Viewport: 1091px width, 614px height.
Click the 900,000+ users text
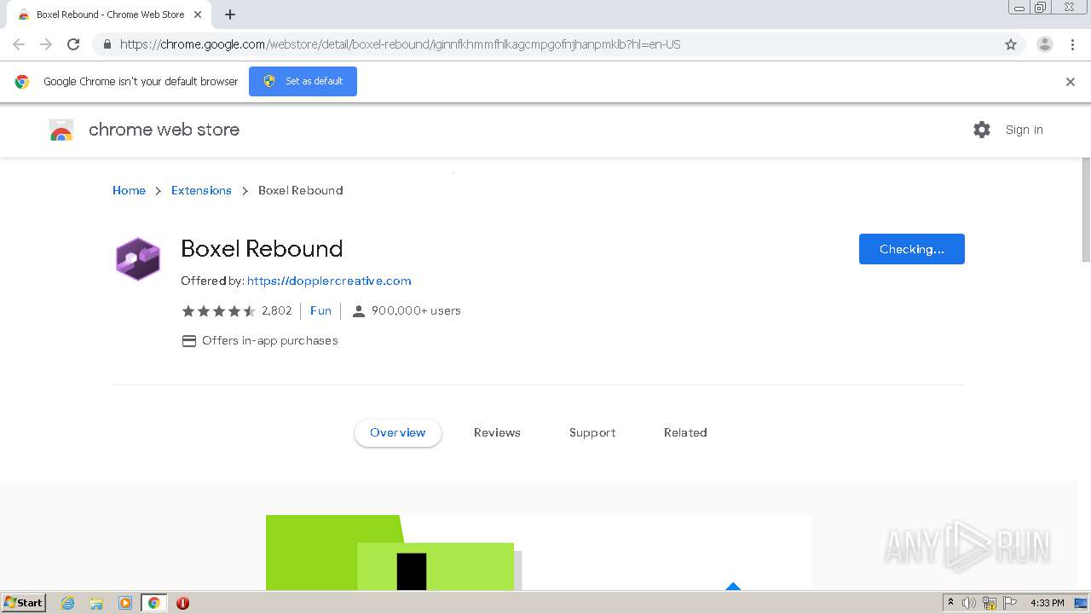(416, 311)
